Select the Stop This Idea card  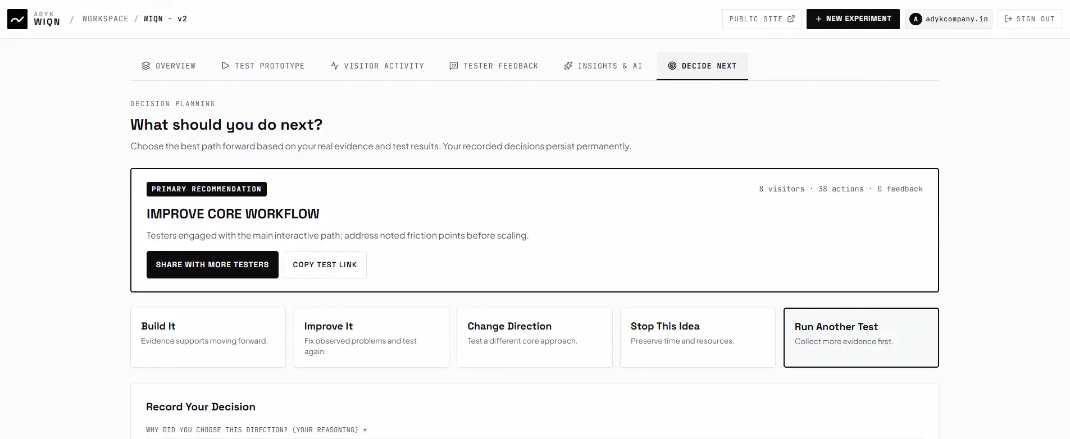tap(698, 337)
